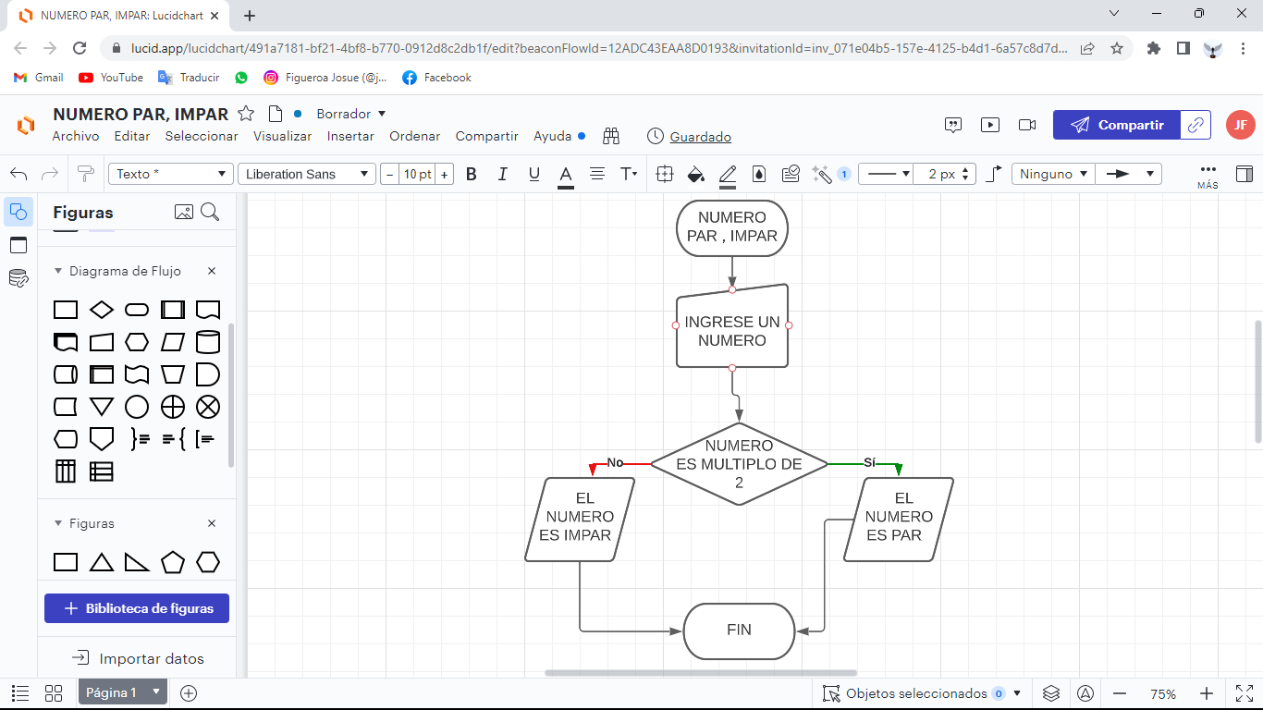This screenshot has width=1263, height=710.
Task: Toggle bold text formatting
Action: [472, 174]
